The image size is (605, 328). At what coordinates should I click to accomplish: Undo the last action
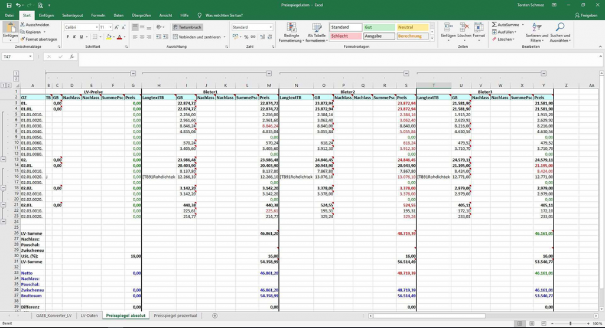click(x=18, y=5)
